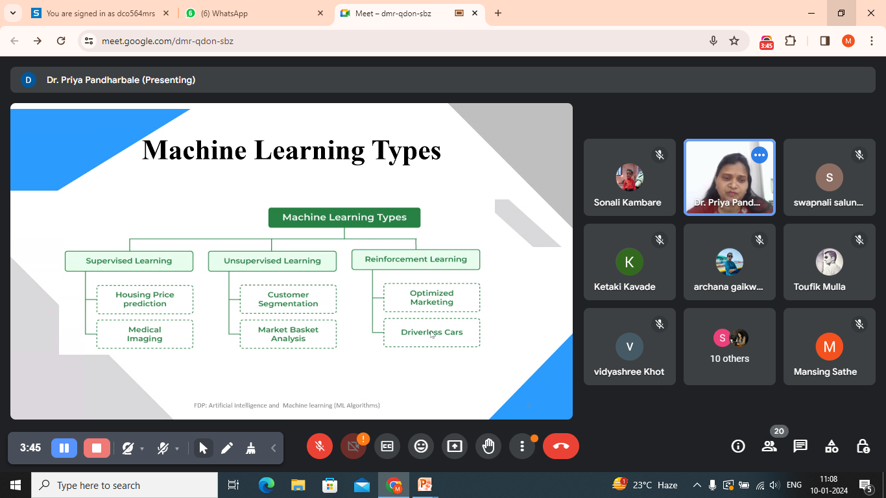Click the Present now icon
Image resolution: width=886 pixels, height=498 pixels.
455,446
